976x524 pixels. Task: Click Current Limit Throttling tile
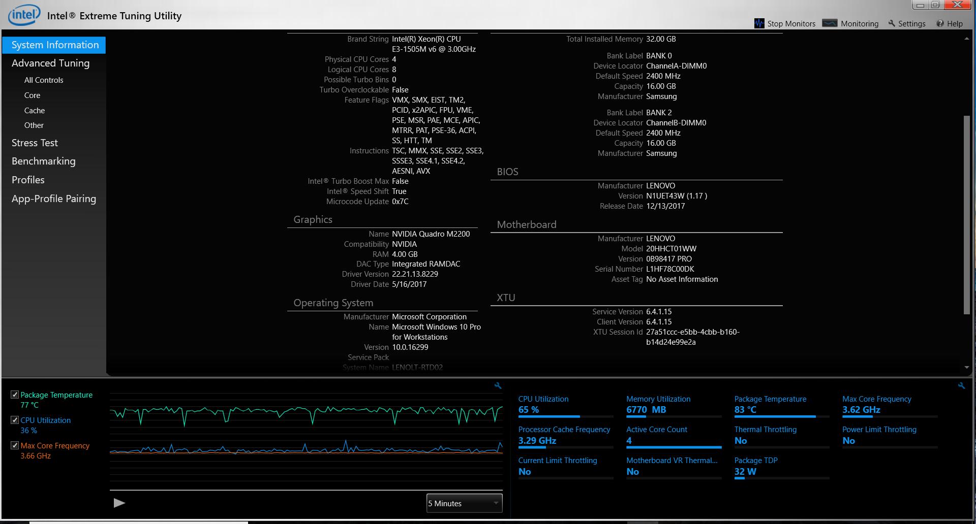point(565,468)
